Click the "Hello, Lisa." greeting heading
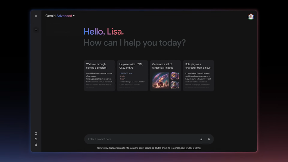The image size is (288, 162). (104, 31)
